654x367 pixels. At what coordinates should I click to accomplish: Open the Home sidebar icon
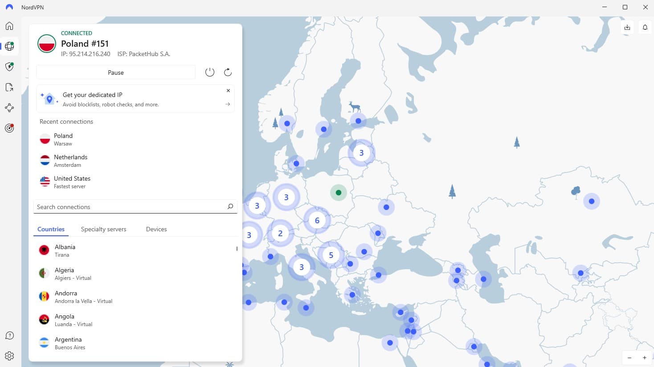click(9, 26)
